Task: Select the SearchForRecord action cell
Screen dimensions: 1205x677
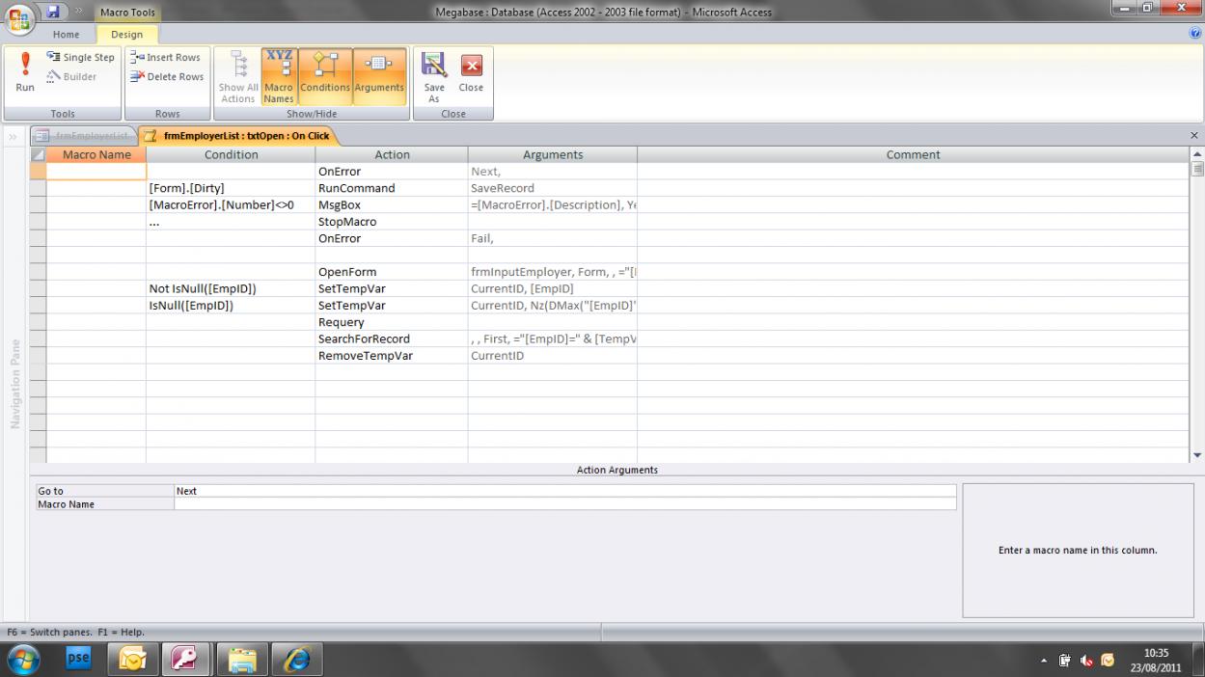Action: (x=392, y=338)
